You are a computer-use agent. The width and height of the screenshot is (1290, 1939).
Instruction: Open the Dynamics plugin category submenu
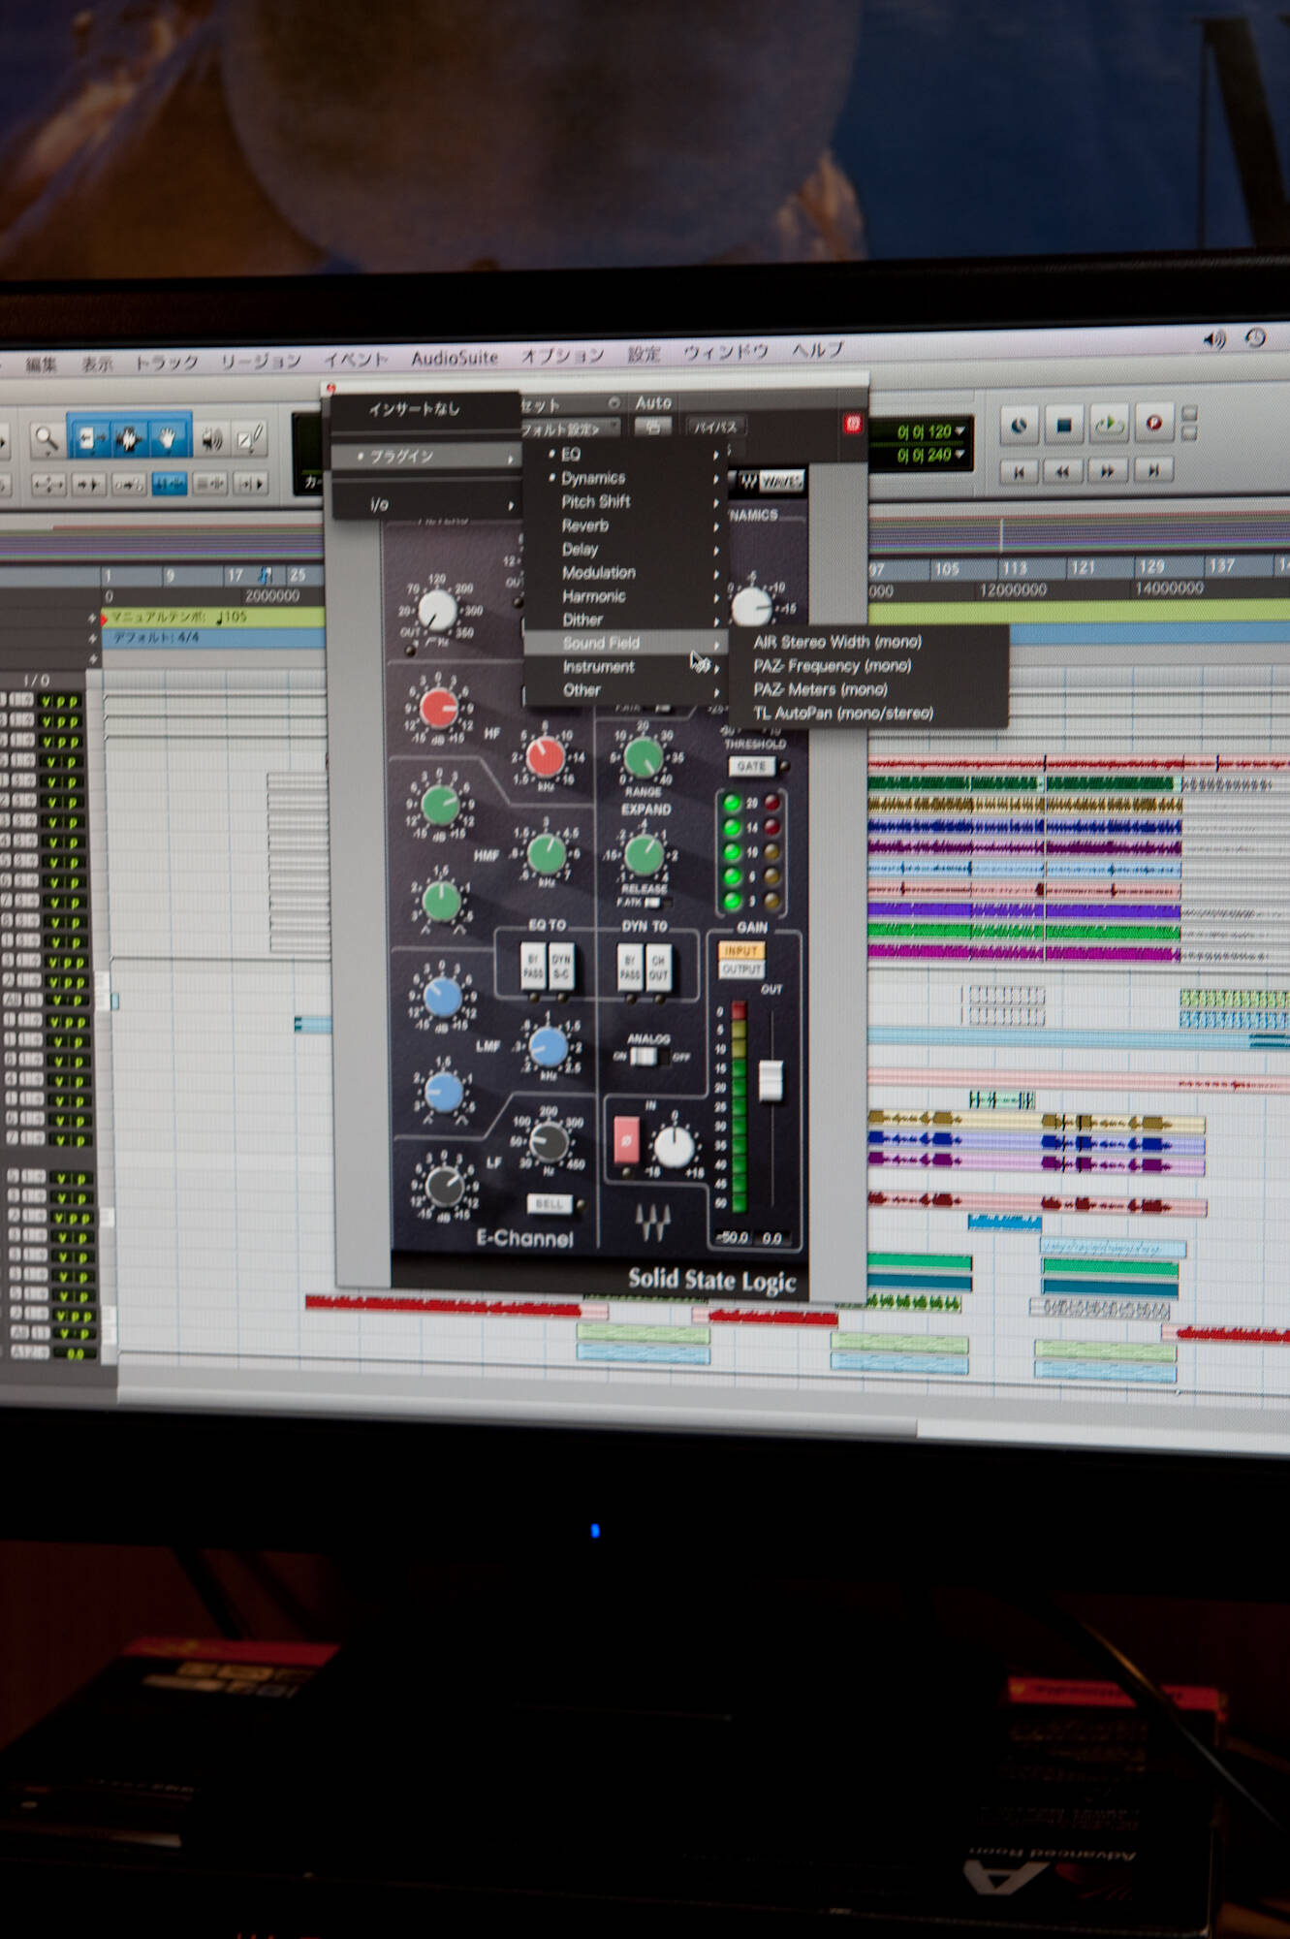tap(625, 478)
